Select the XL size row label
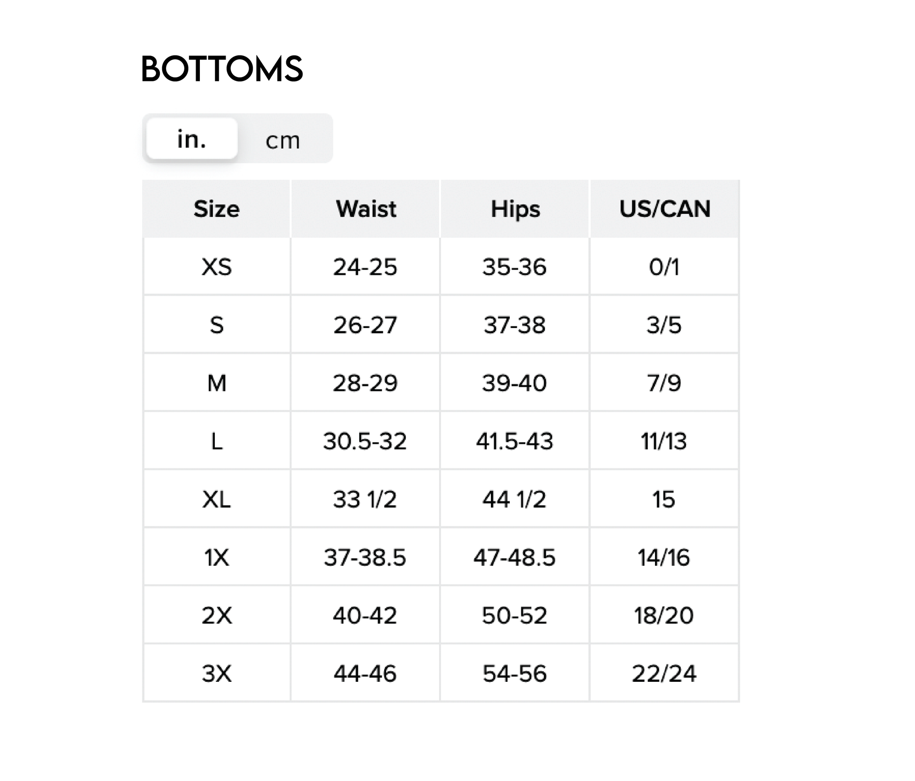The height and width of the screenshot is (781, 915). (x=217, y=499)
